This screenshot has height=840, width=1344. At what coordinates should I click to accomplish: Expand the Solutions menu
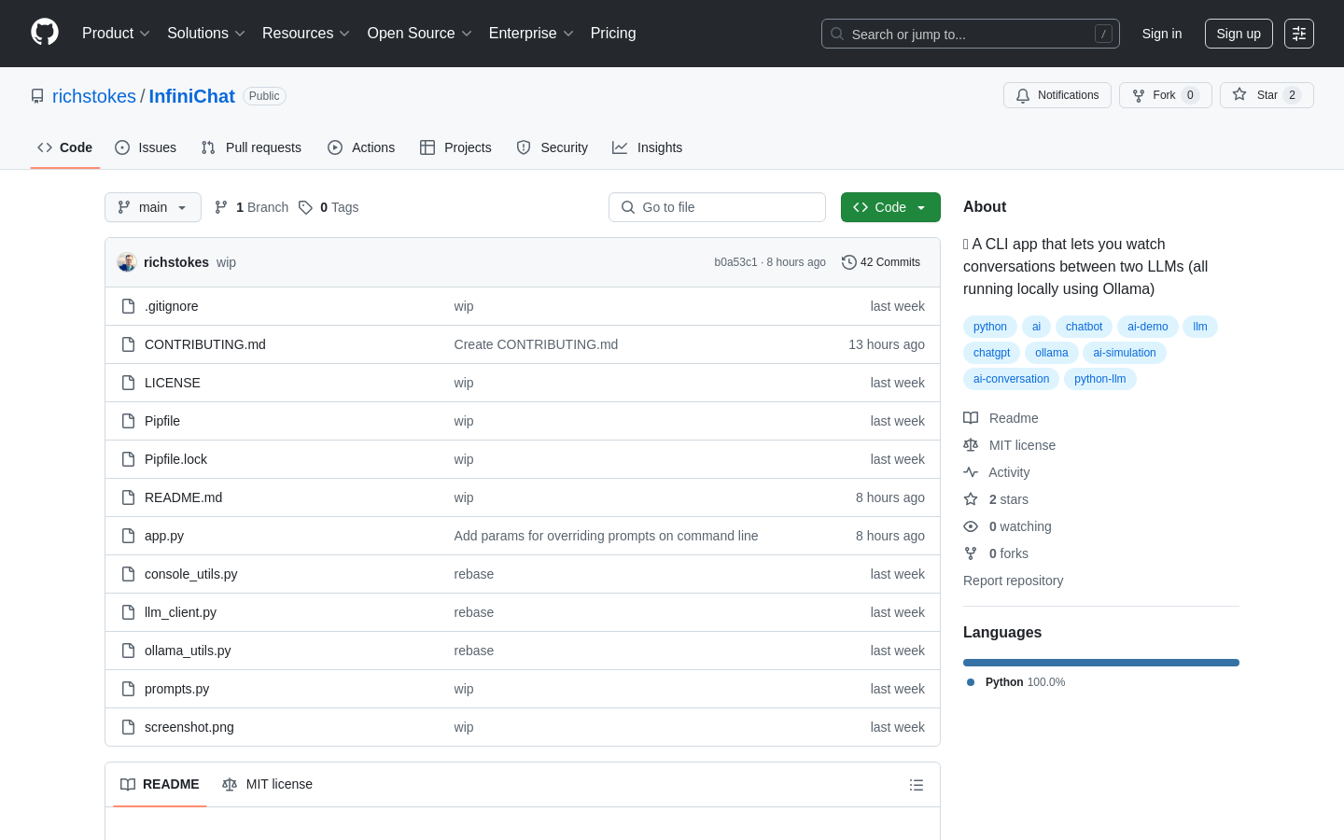coord(206,34)
